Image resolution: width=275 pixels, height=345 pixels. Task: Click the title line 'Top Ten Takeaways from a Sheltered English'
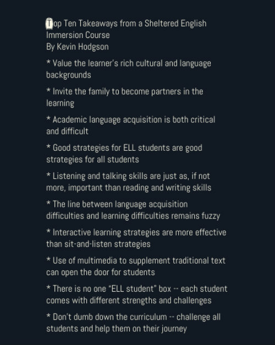point(127,24)
